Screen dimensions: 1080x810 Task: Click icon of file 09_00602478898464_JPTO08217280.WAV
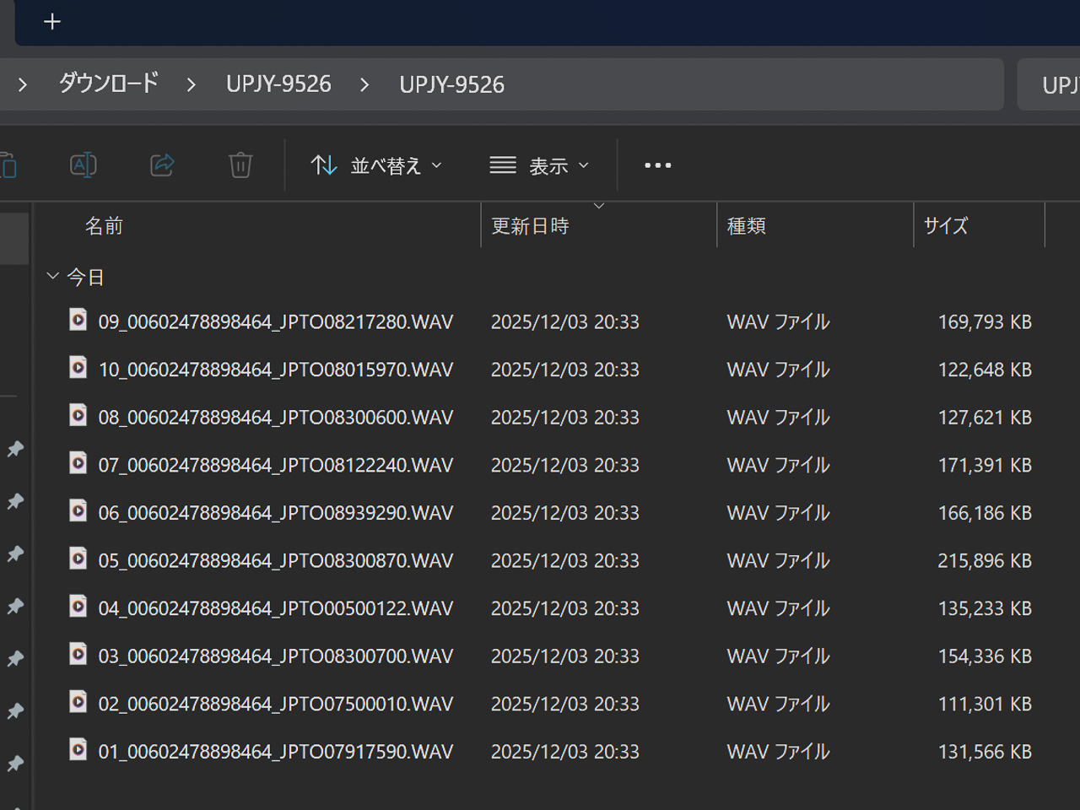78,320
